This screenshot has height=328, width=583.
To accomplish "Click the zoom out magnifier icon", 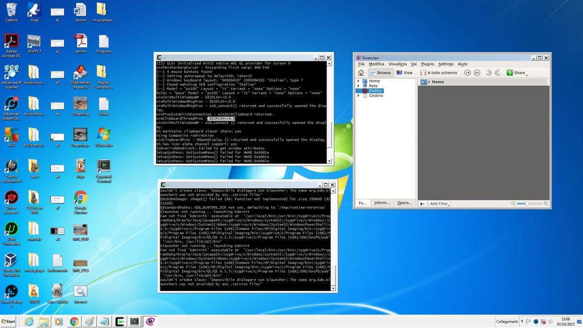I will pos(514,204).
